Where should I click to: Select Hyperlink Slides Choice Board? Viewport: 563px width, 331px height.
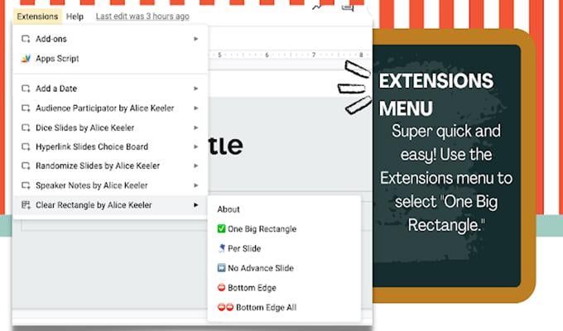click(x=110, y=146)
